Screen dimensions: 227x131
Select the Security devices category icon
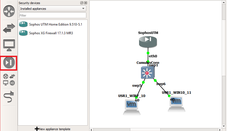(9, 63)
